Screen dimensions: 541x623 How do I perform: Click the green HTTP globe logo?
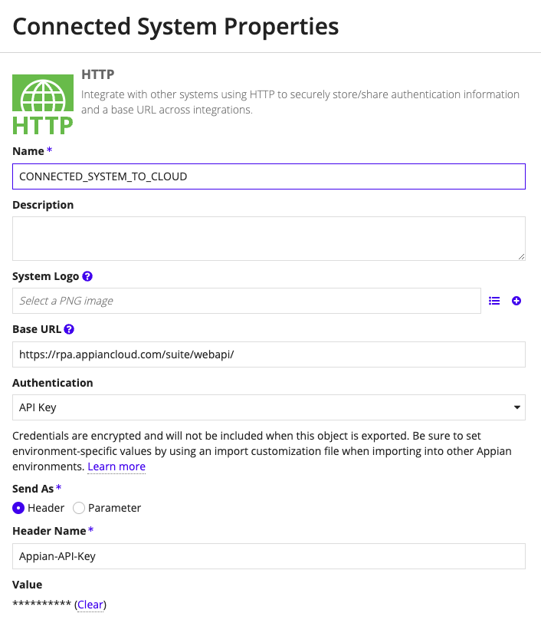42,104
